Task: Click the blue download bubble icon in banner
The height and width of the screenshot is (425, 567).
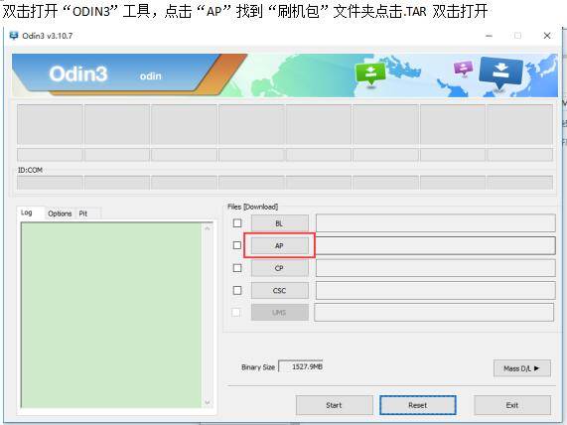Action: pos(500,72)
